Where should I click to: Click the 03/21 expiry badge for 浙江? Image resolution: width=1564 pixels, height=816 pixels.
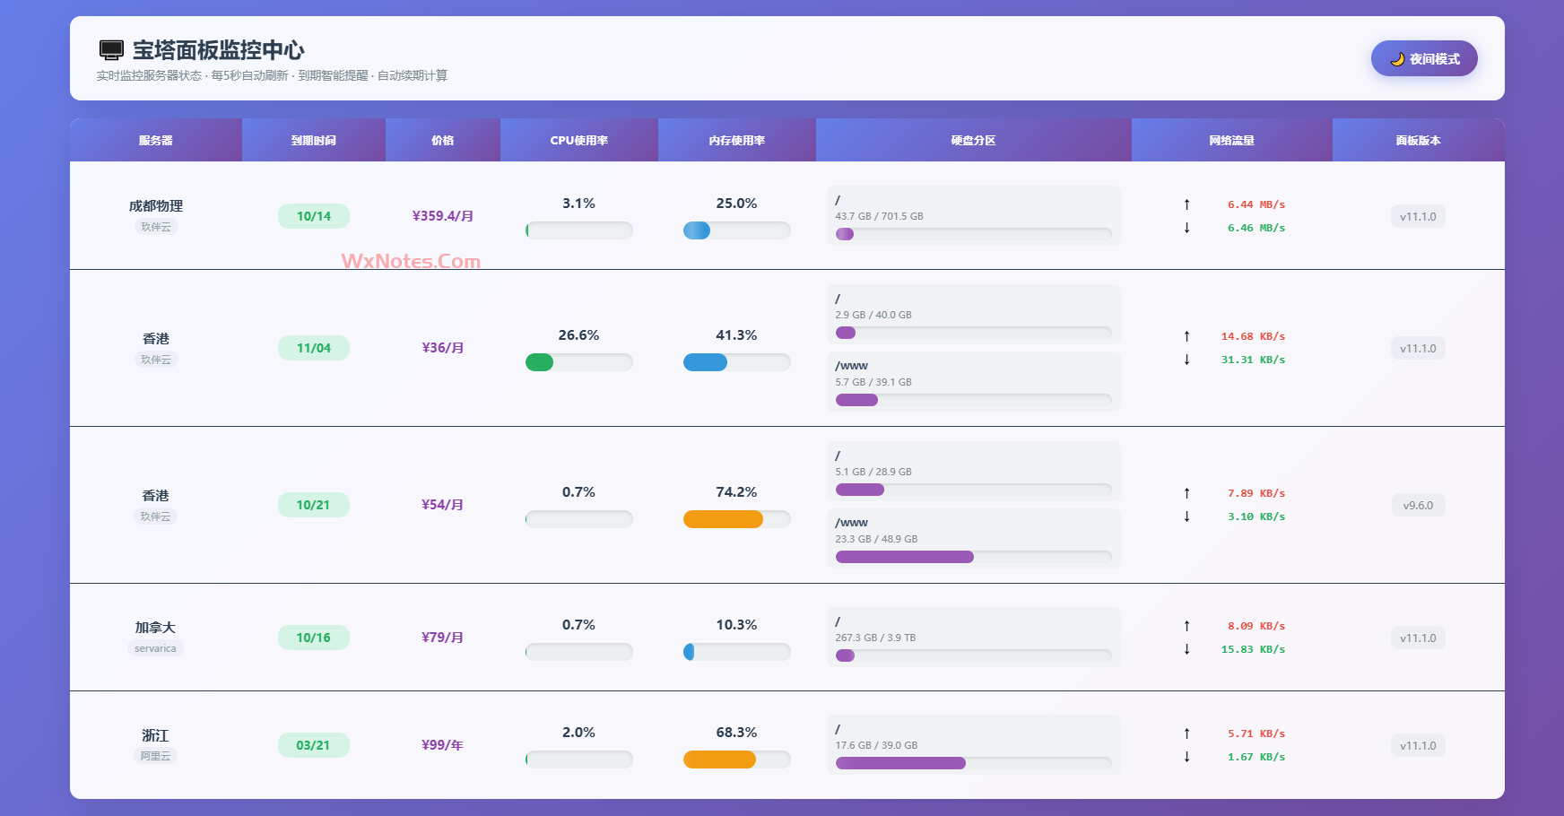[313, 745]
